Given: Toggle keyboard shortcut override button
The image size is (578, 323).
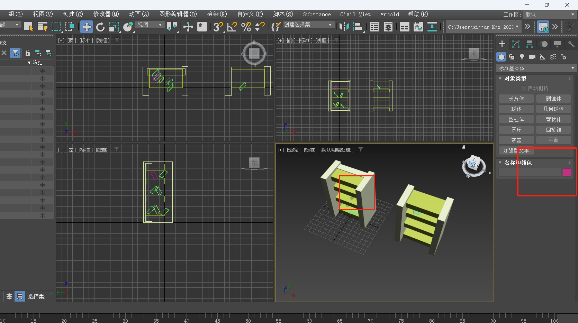Looking at the screenshot, I should (x=202, y=27).
